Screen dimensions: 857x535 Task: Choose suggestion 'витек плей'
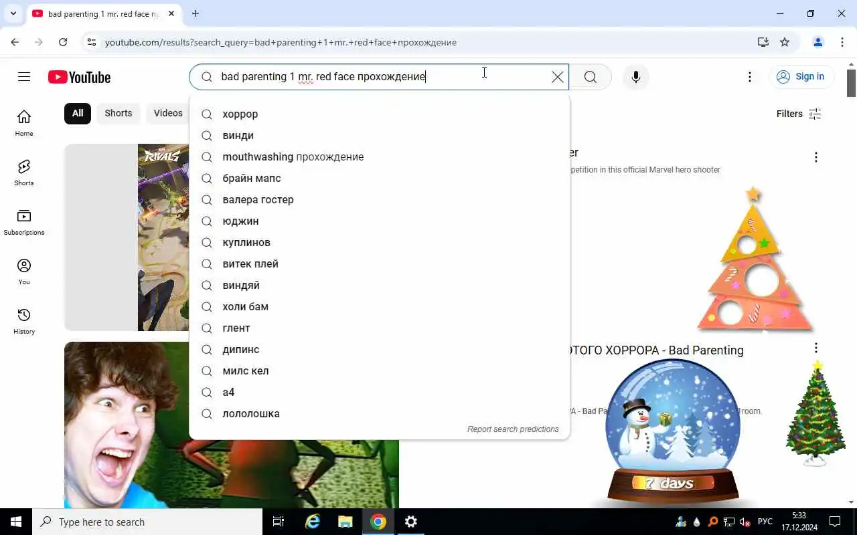click(x=380, y=263)
